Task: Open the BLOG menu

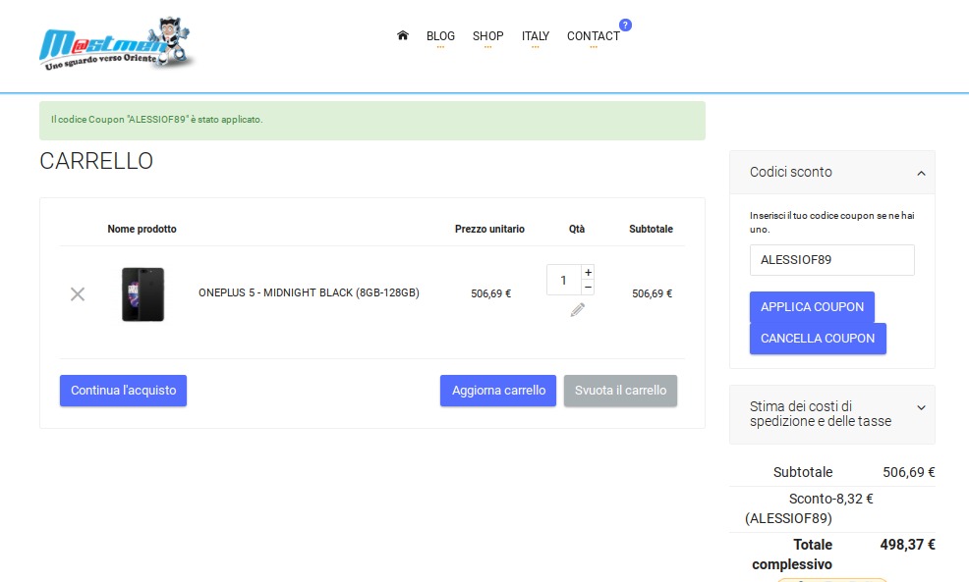Action: coord(440,36)
